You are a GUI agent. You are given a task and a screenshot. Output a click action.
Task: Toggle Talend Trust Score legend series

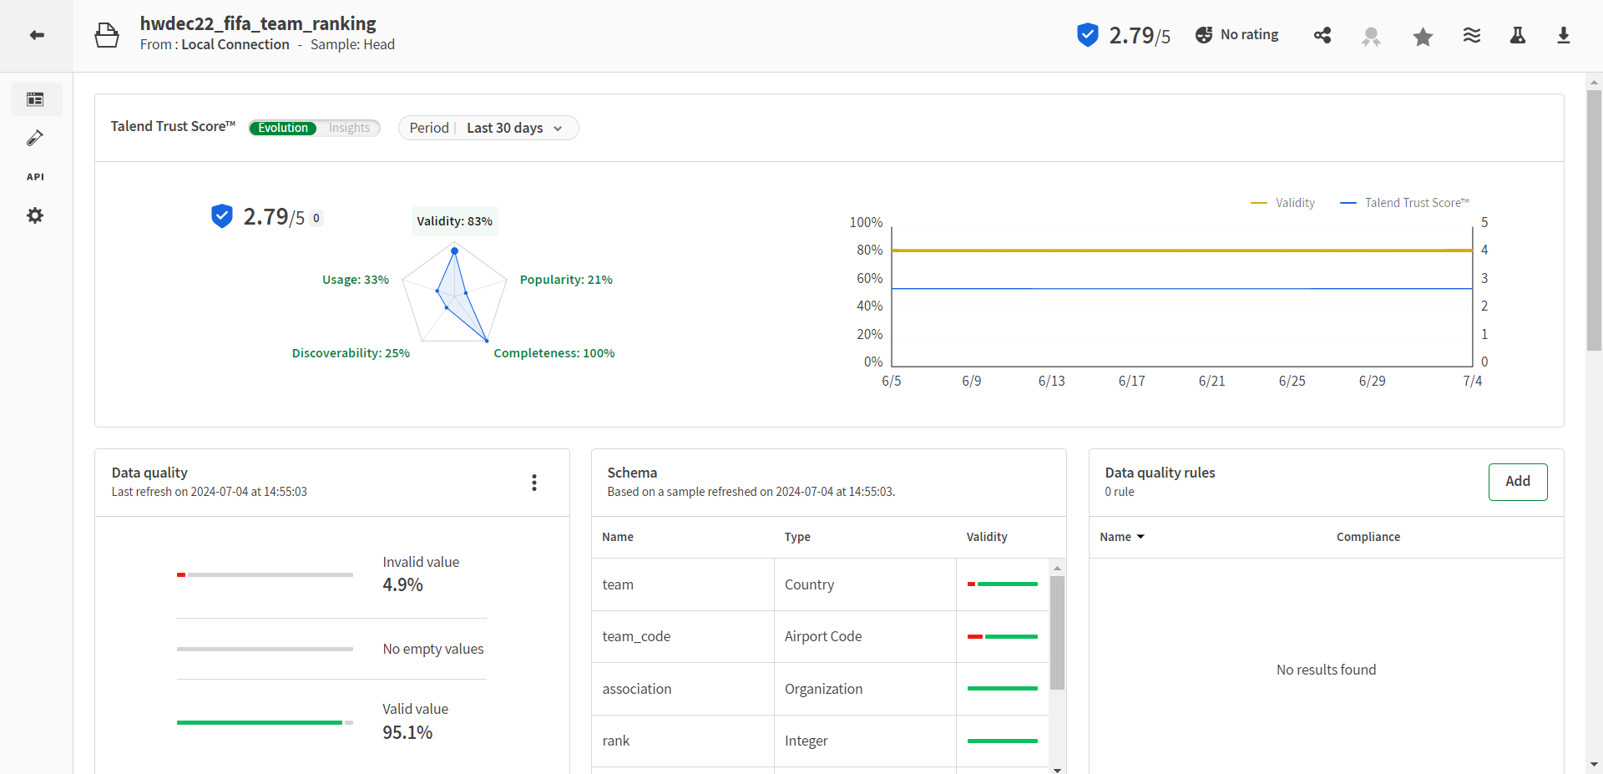tap(1404, 203)
